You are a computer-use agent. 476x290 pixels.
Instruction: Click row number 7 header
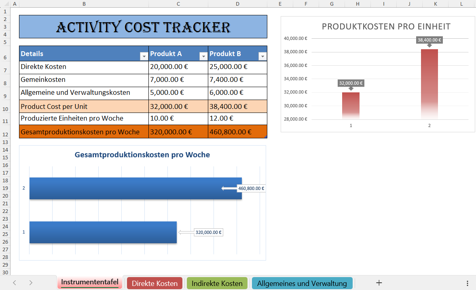point(5,67)
